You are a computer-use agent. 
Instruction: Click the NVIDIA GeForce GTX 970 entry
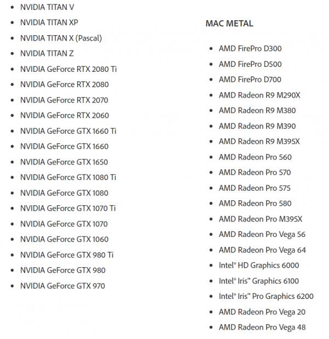63,286
